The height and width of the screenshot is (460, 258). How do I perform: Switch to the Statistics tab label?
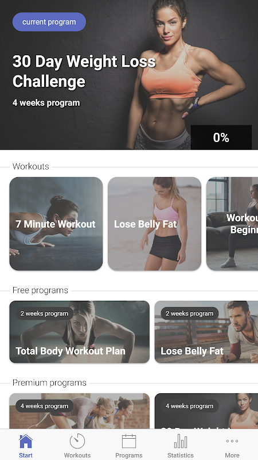(x=181, y=455)
